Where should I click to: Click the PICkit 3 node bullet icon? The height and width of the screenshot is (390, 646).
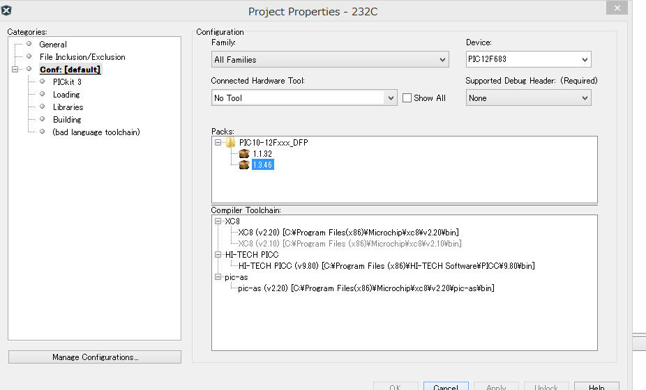click(42, 81)
